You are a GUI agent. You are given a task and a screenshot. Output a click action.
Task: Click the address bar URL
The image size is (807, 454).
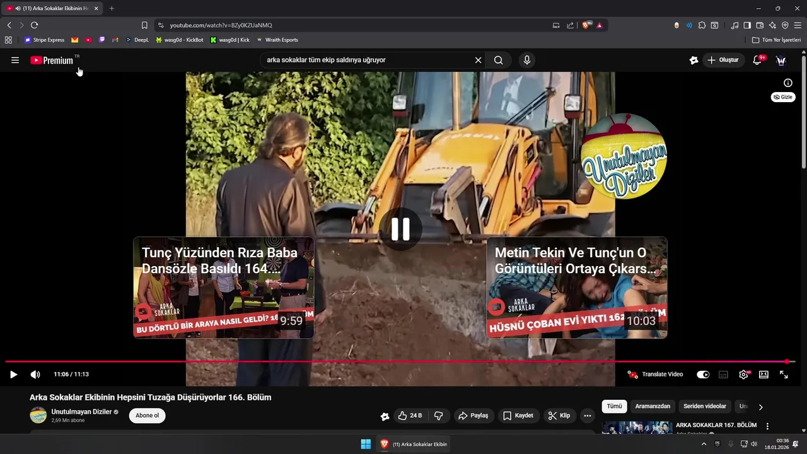click(221, 25)
